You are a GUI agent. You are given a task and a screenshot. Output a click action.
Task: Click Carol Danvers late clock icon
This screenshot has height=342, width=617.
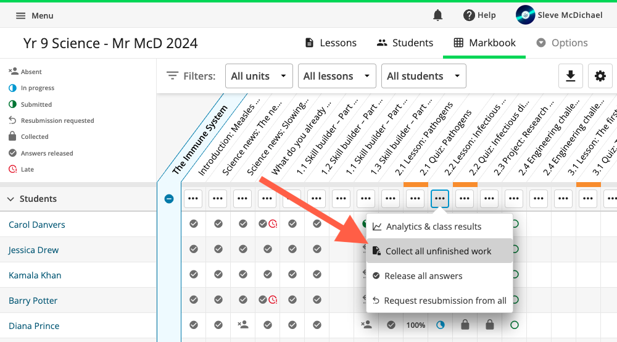click(273, 224)
